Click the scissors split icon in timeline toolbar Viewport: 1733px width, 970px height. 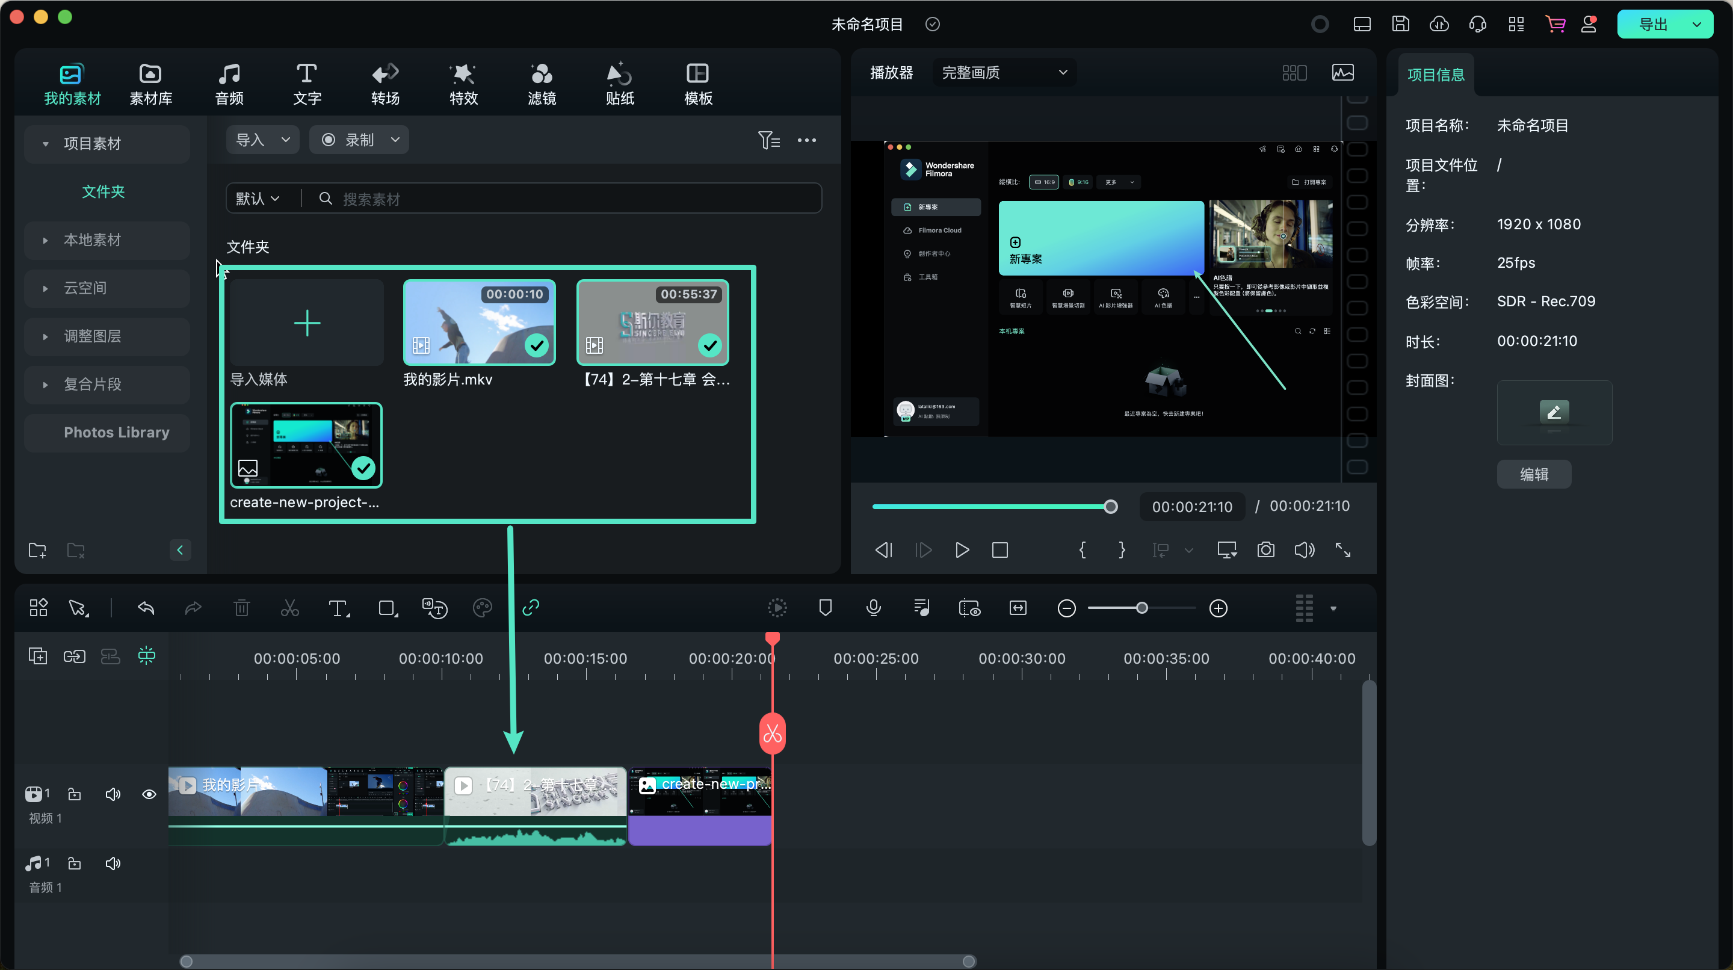tap(289, 608)
